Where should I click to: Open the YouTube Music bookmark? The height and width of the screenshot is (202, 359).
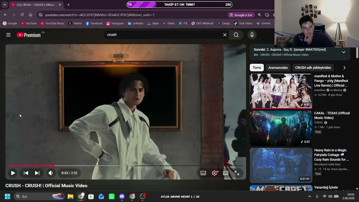(x=52, y=23)
